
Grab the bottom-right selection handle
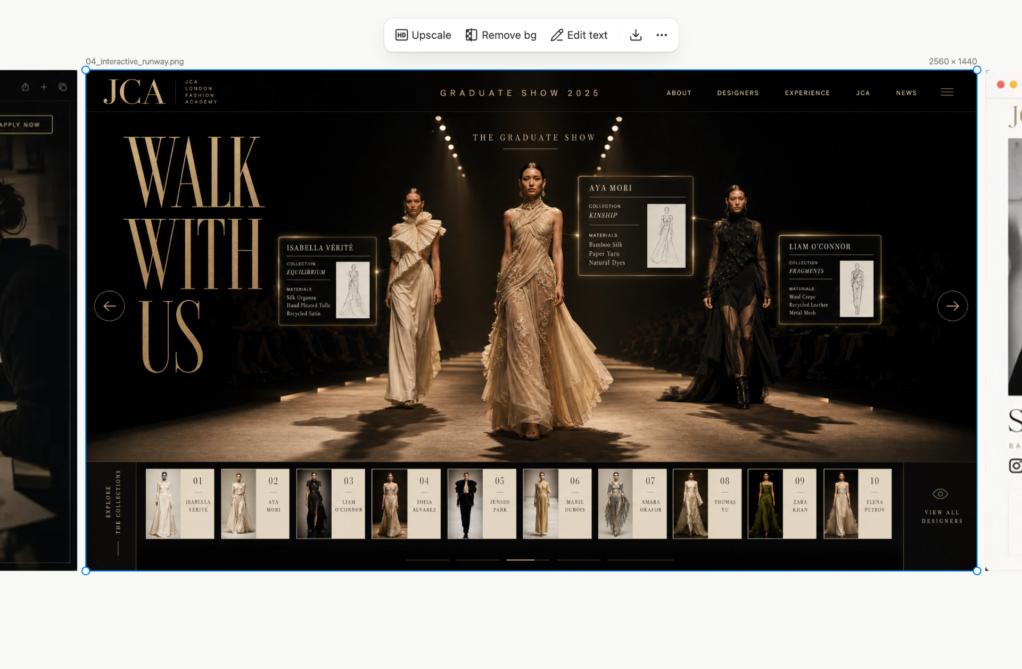coord(977,571)
